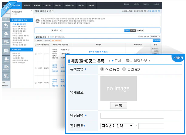Toggle the 항상 상세검색 checkbox

(x=139, y=36)
